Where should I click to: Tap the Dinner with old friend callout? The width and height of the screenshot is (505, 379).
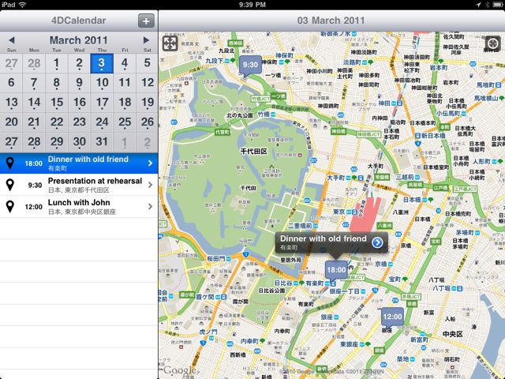coord(331,242)
